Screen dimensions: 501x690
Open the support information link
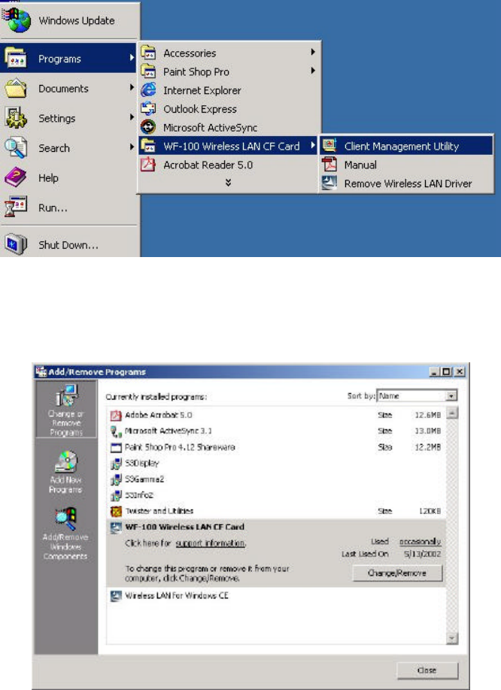[x=210, y=543]
